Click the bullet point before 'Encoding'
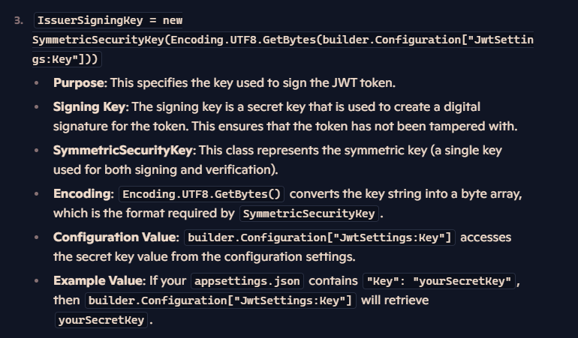Image resolution: width=578 pixels, height=338 pixels. pos(37,193)
